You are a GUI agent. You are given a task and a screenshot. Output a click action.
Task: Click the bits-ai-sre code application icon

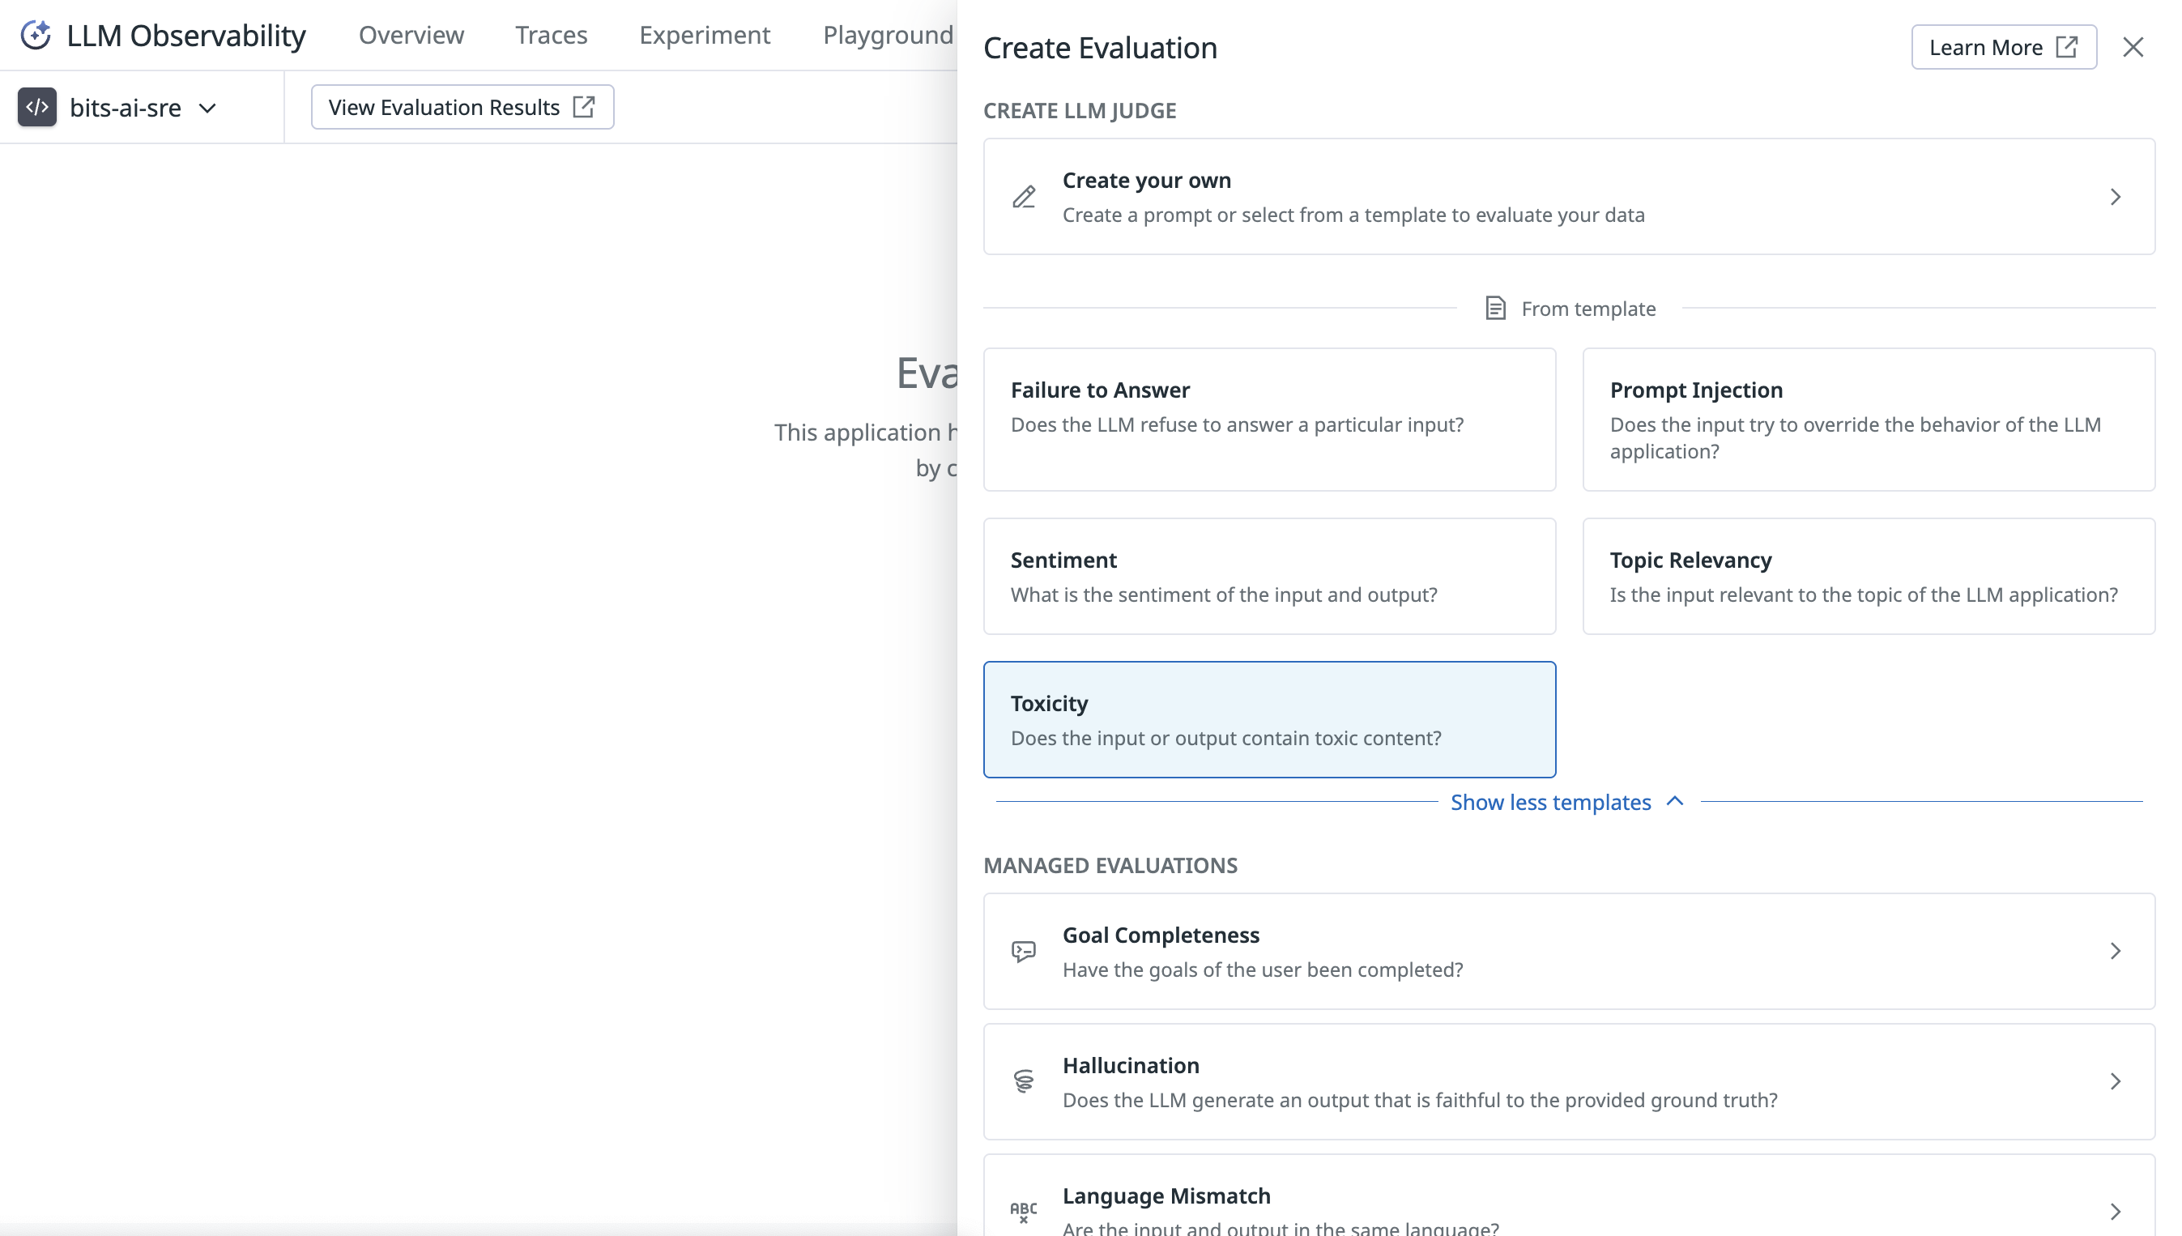click(x=37, y=107)
